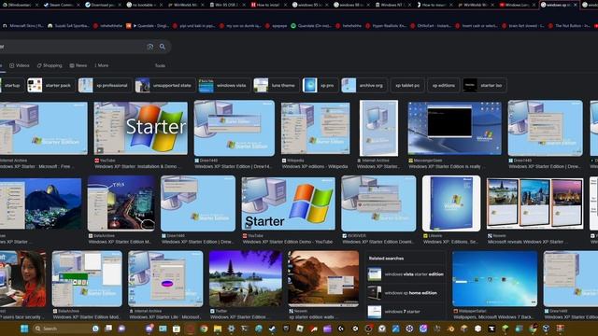Open the three-wallpaper 'Microsoft reveals Windows XP Starter' image
This screenshot has height=336, width=598.
pyautogui.click(x=534, y=203)
